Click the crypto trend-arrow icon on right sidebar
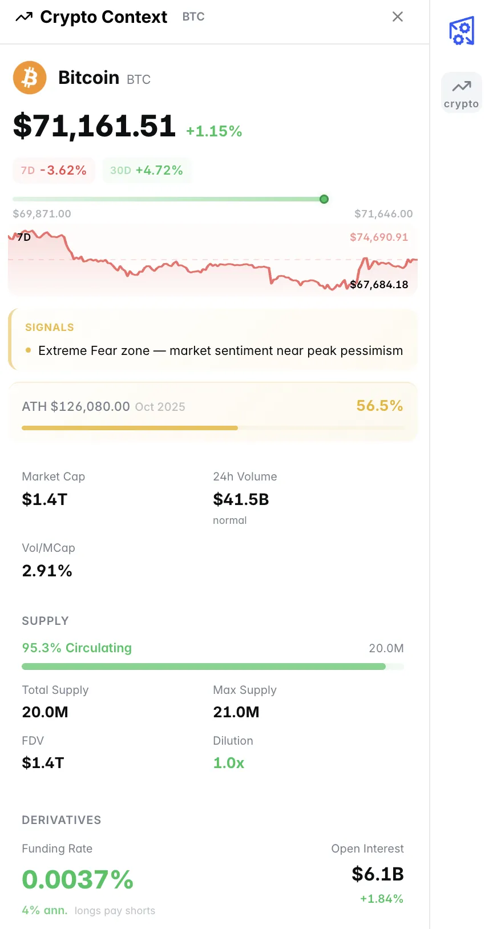Screen dimensions: 493x929 461,87
